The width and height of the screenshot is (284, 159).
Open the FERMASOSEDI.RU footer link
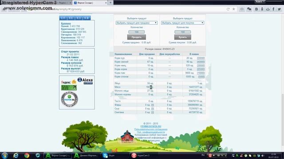click(x=151, y=126)
